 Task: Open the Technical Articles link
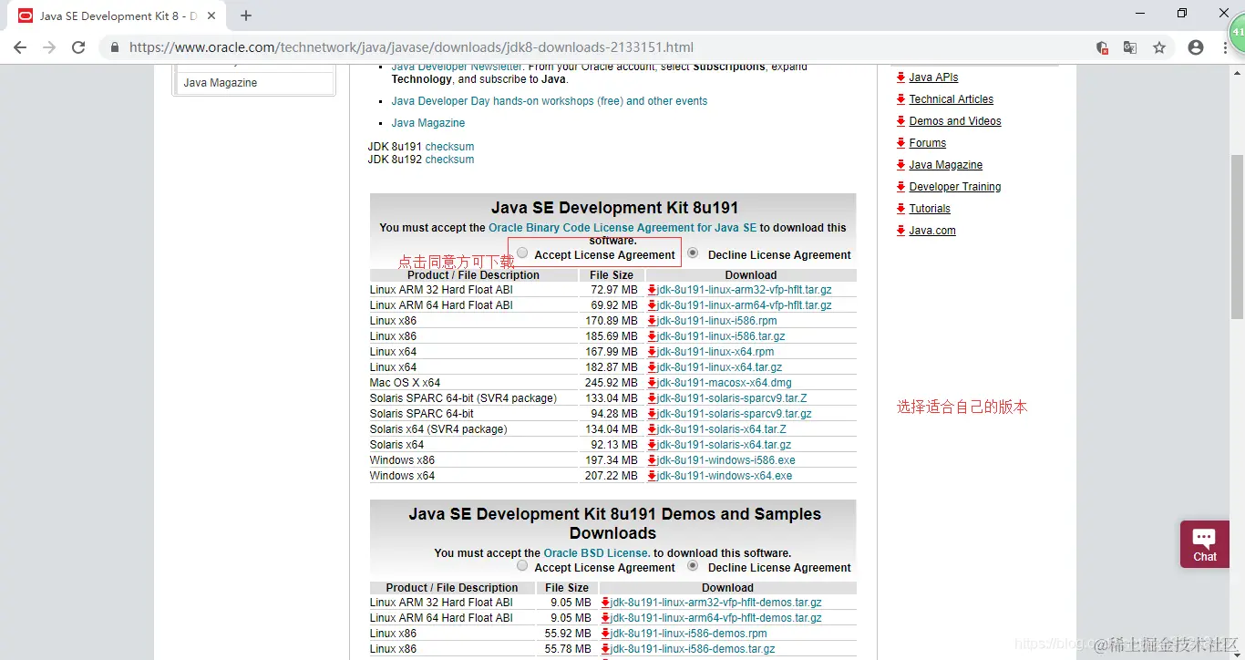(952, 99)
